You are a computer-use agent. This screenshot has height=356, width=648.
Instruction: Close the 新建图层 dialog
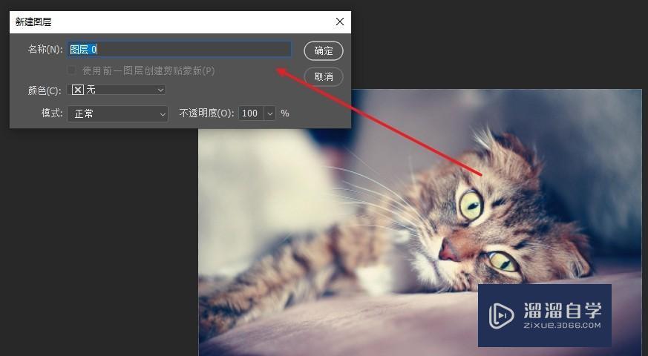pyautogui.click(x=340, y=22)
